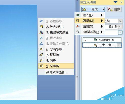Click the star icon beside 三十二角
Screen dimensions: 125x104
tap(95, 45)
